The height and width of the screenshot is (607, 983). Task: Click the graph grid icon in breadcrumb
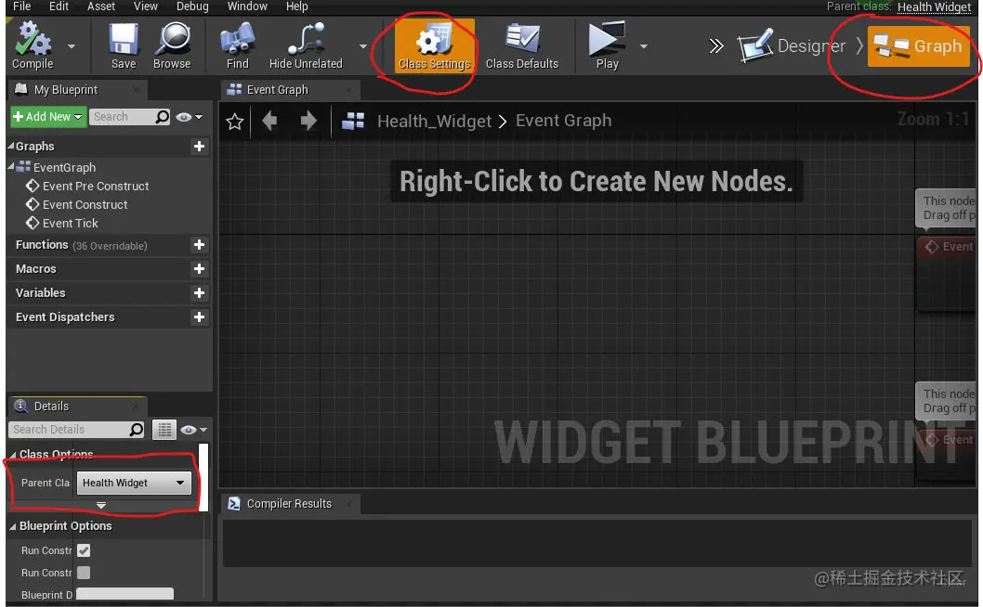click(352, 121)
